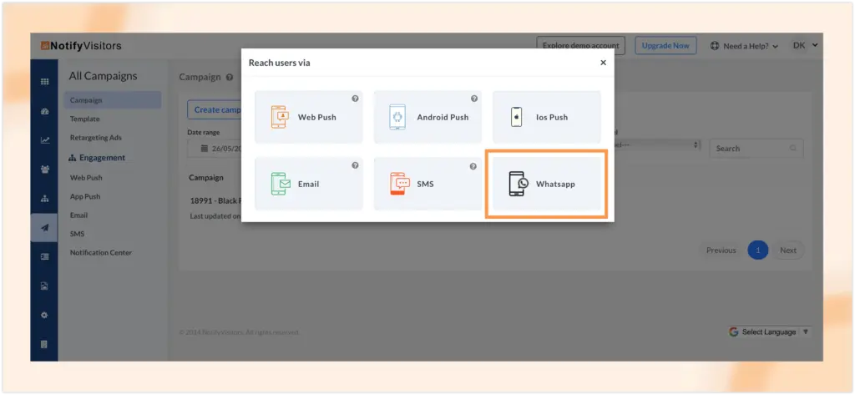Click the help icon on Email card
This screenshot has width=855, height=395.
[x=355, y=165]
